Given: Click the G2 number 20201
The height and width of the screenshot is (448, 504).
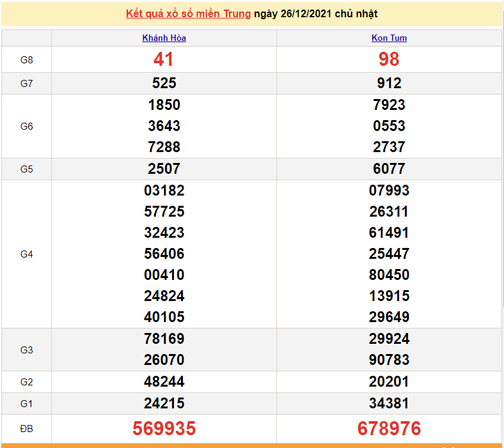Looking at the screenshot, I should [x=389, y=382].
